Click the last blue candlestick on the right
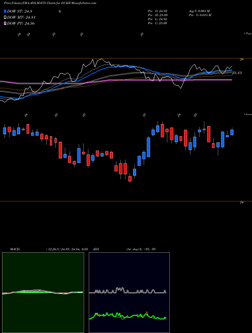 232,132
